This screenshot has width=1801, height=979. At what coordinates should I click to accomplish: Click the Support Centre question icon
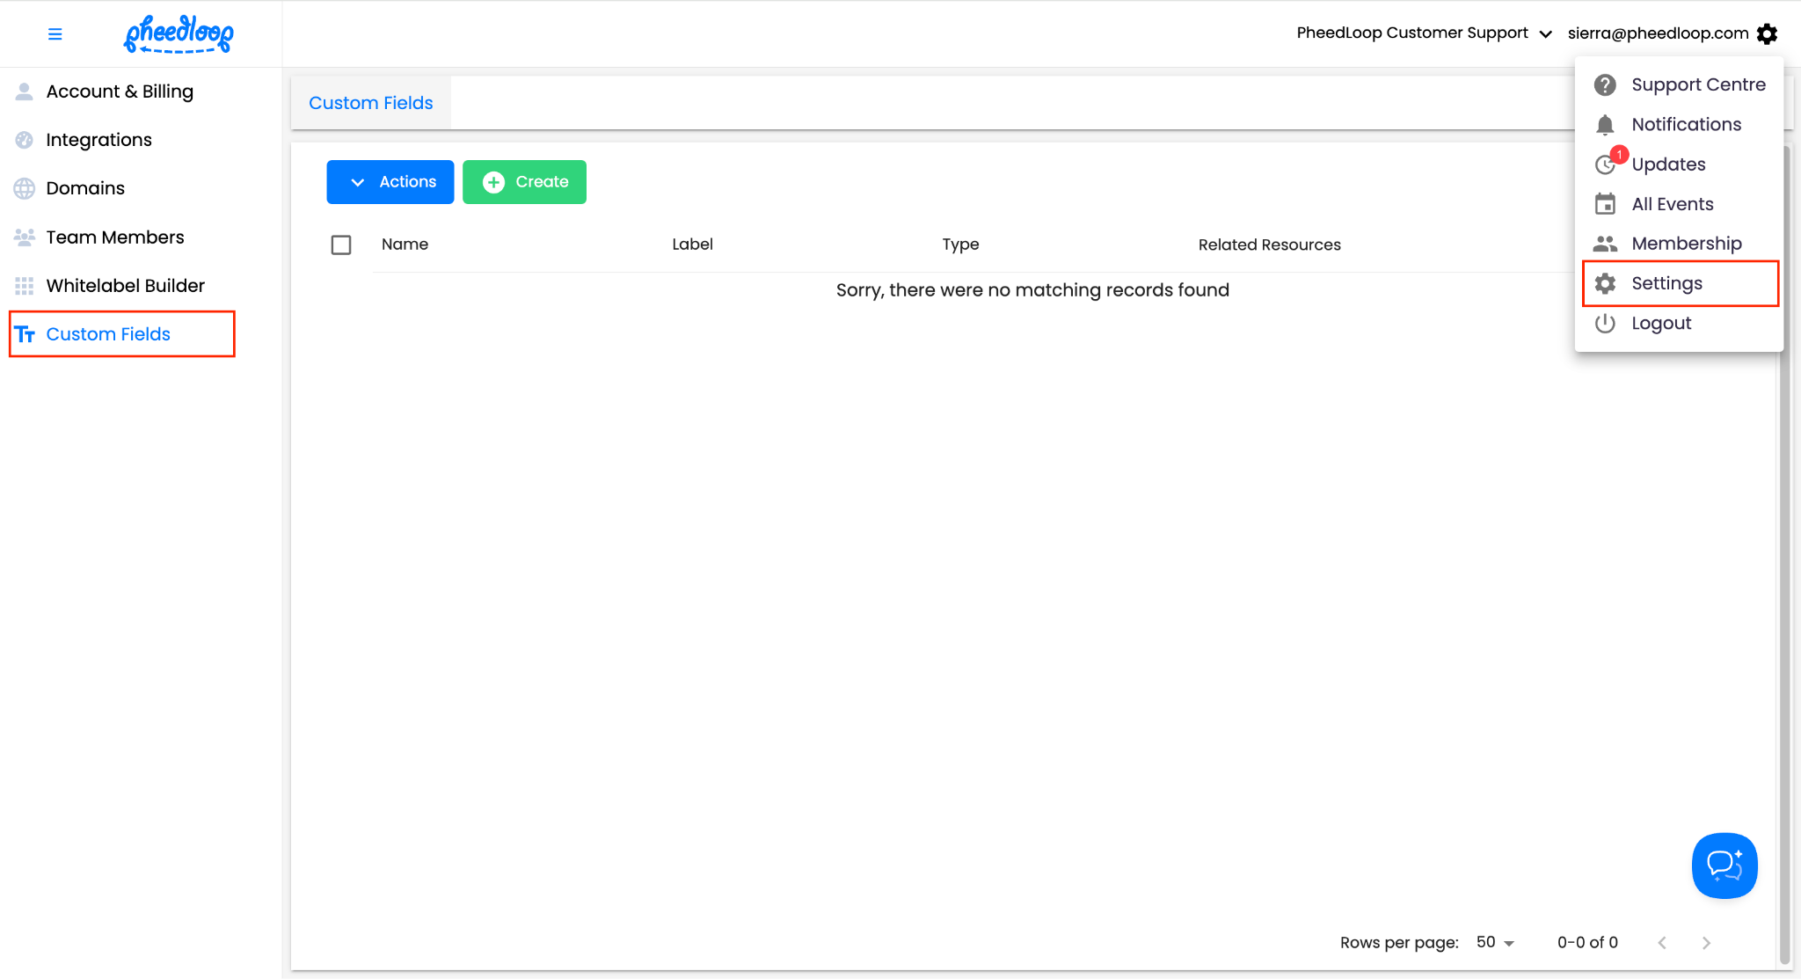point(1605,84)
